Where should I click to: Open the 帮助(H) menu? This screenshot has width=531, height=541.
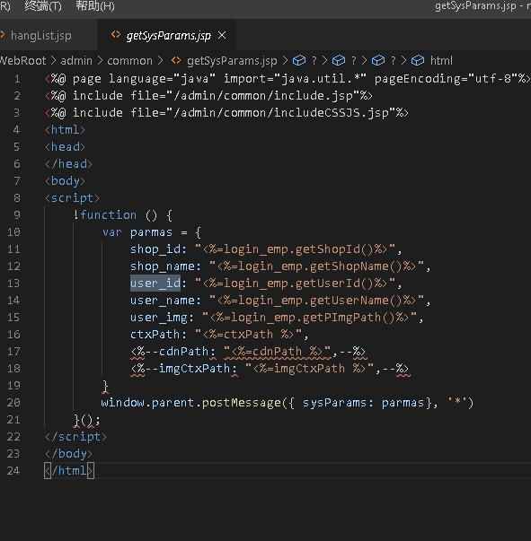pyautogui.click(x=95, y=6)
